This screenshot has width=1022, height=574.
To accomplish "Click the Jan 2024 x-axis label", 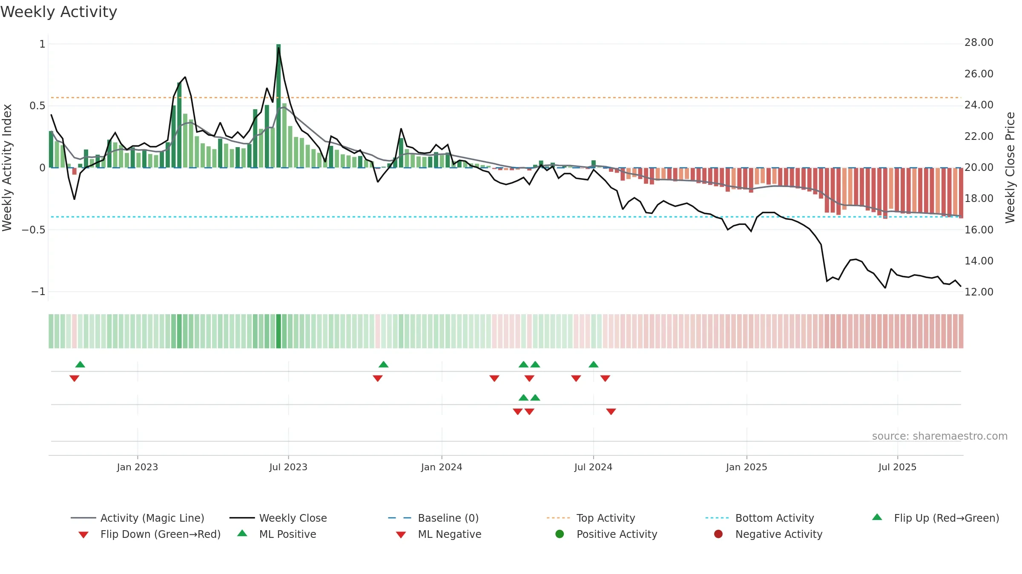I will [x=442, y=467].
